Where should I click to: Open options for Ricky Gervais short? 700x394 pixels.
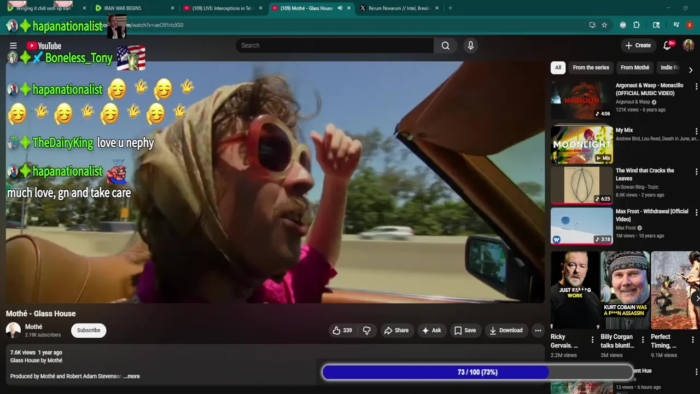click(x=592, y=340)
